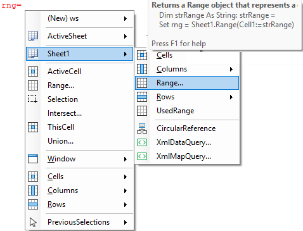The width and height of the screenshot is (303, 231).
Task: Click the Cells icon in main menu
Action: pos(33,177)
